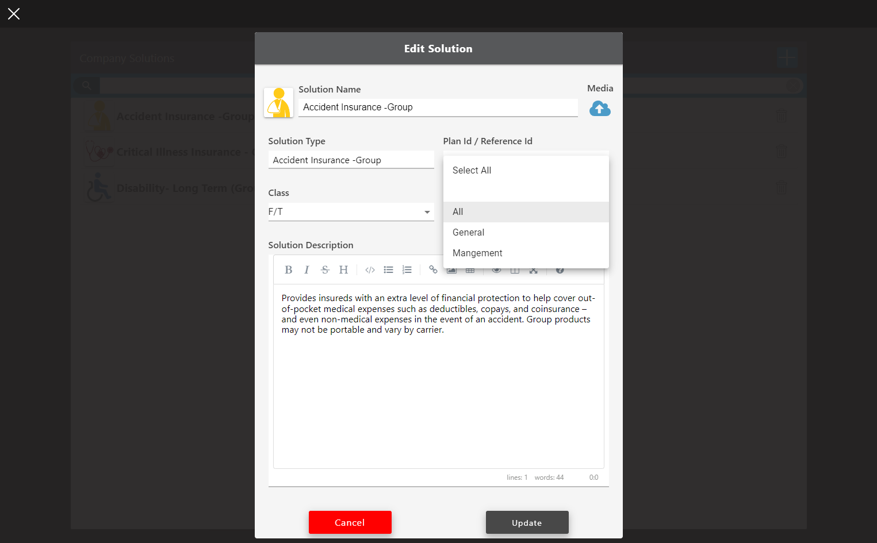The image size is (877, 543).
Task: Insert a heading with the H icon
Action: 343,269
